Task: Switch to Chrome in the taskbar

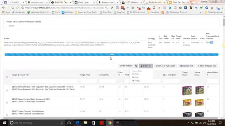Action: pyautogui.click(x=110, y=123)
